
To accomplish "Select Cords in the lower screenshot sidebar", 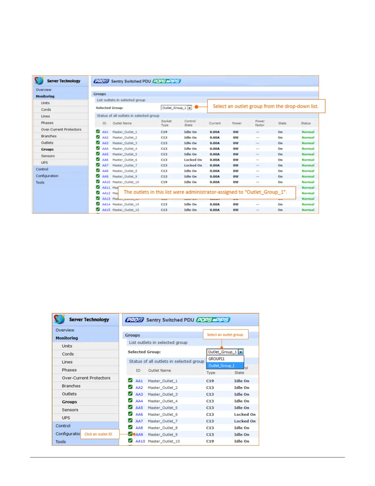I will pyautogui.click(x=68, y=354).
